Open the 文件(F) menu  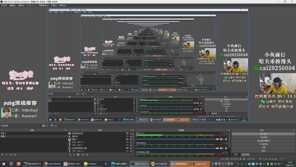(4, 6)
